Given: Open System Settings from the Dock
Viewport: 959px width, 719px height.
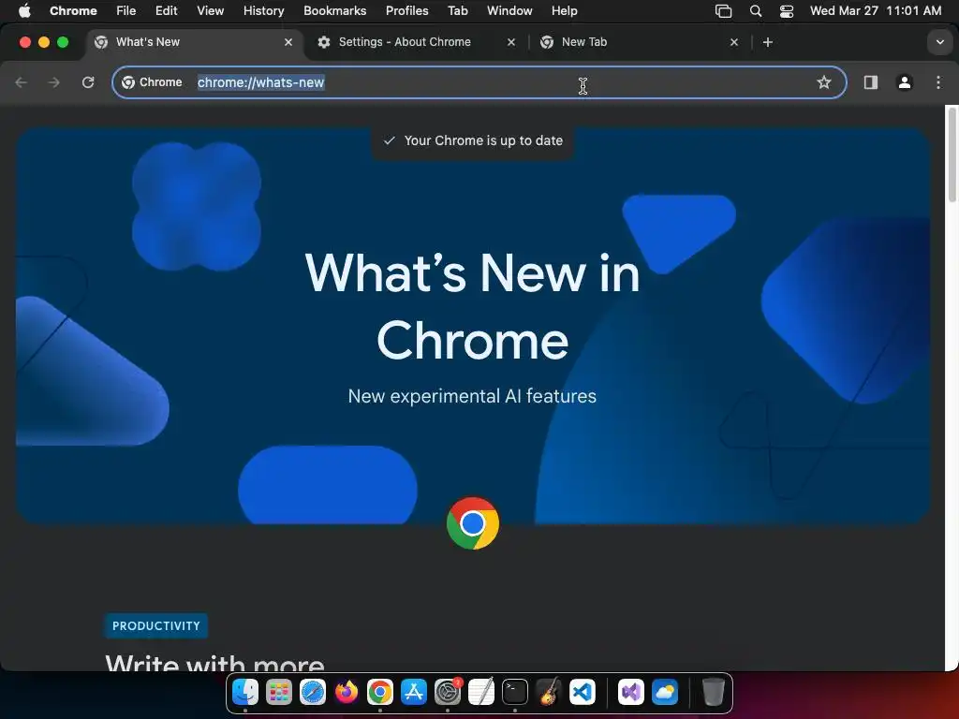Looking at the screenshot, I should click(x=448, y=692).
